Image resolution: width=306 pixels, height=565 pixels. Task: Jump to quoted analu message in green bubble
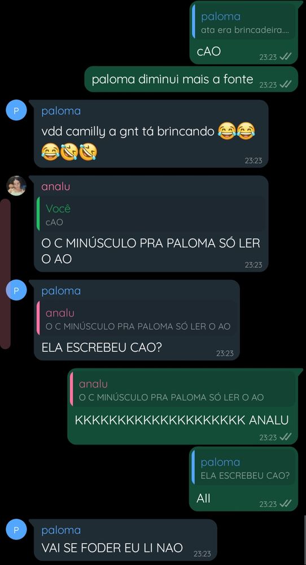pyautogui.click(x=182, y=390)
